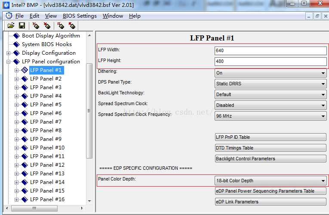Select LFP Panel #12 label in tree

47,165
